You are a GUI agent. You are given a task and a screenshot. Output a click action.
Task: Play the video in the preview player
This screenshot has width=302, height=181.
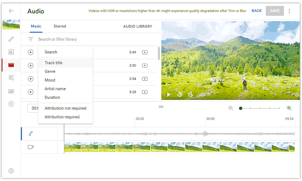[169, 95]
